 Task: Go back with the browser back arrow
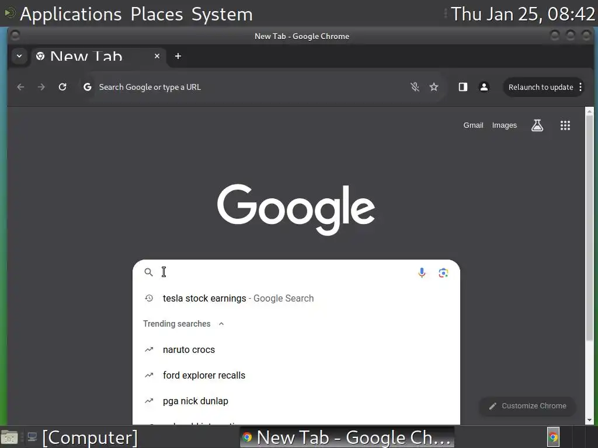[x=20, y=87]
